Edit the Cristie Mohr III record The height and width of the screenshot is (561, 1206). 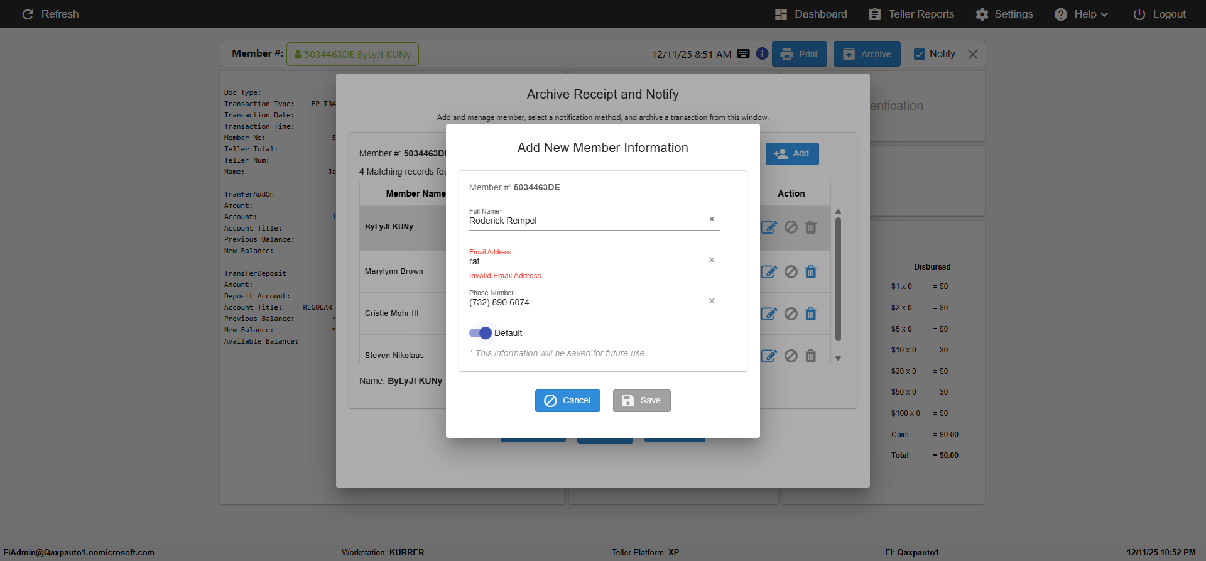(769, 314)
